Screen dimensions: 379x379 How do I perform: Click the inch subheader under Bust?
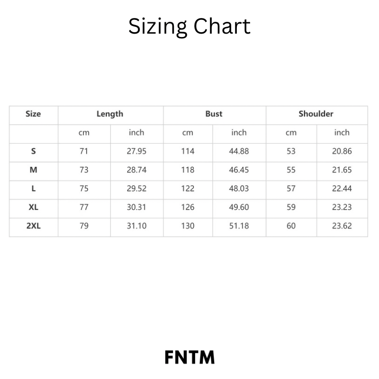(x=239, y=133)
